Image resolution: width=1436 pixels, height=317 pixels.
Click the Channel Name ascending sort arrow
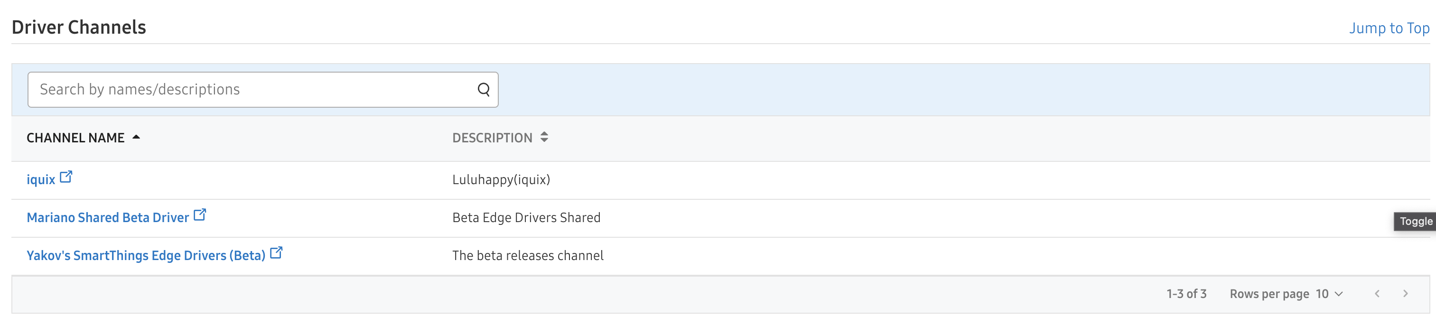[x=136, y=137]
